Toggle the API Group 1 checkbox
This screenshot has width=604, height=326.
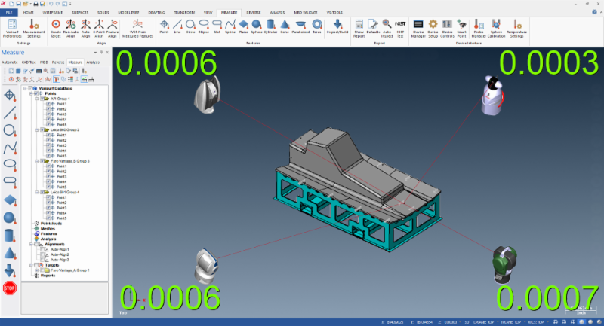(x=42, y=99)
